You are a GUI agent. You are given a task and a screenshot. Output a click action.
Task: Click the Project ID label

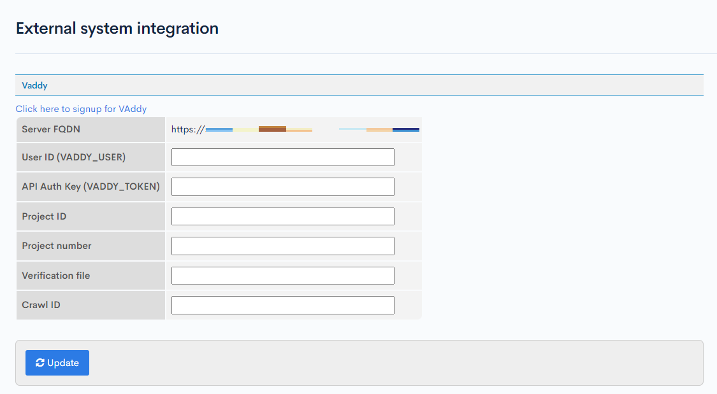[x=44, y=216]
